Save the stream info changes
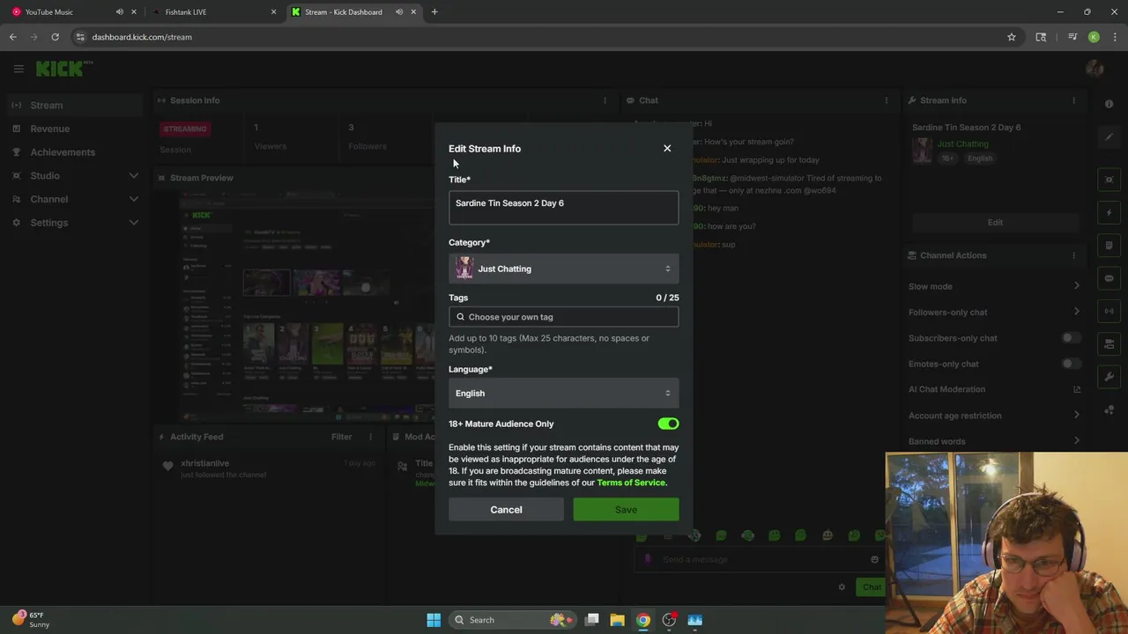 (626, 510)
